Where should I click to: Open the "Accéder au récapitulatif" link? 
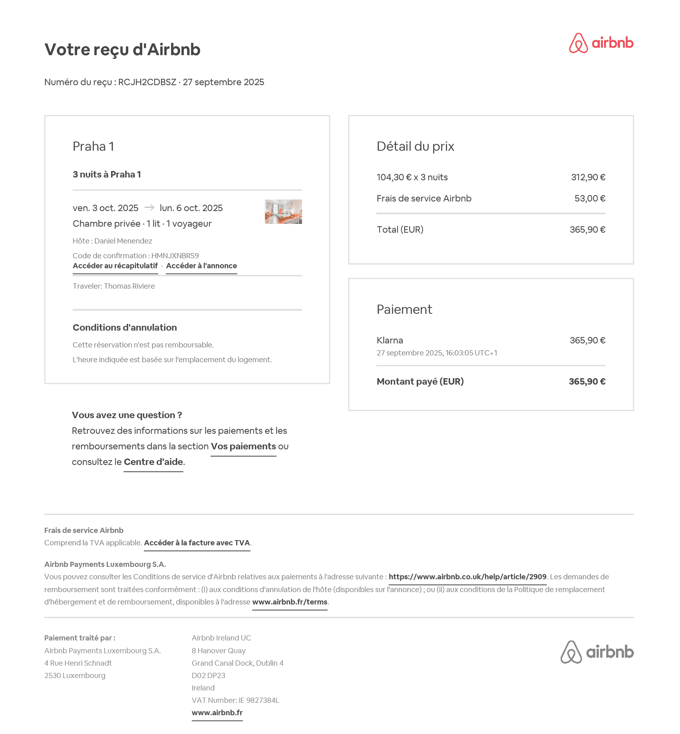click(x=115, y=266)
